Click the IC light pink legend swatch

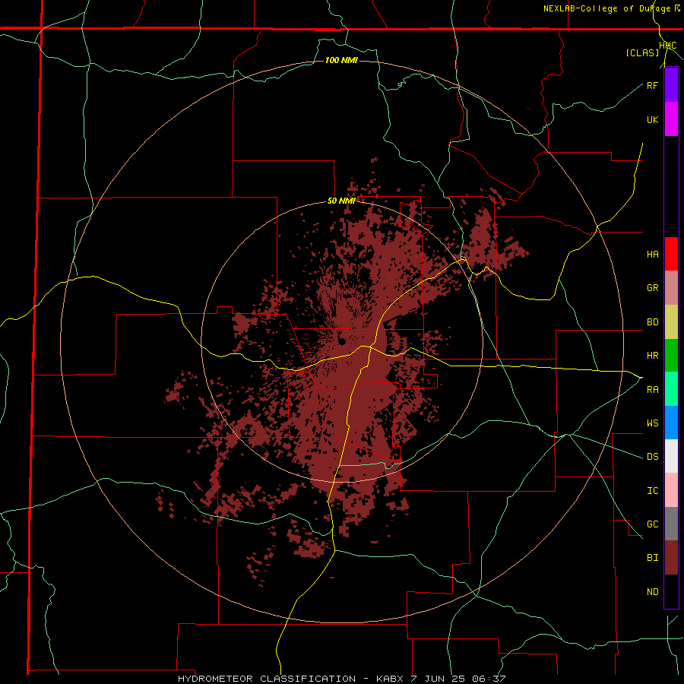(671, 490)
